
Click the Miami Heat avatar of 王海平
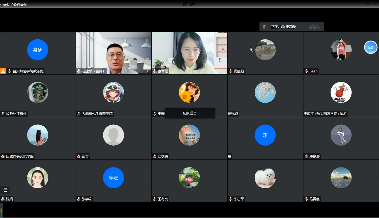(x=341, y=92)
